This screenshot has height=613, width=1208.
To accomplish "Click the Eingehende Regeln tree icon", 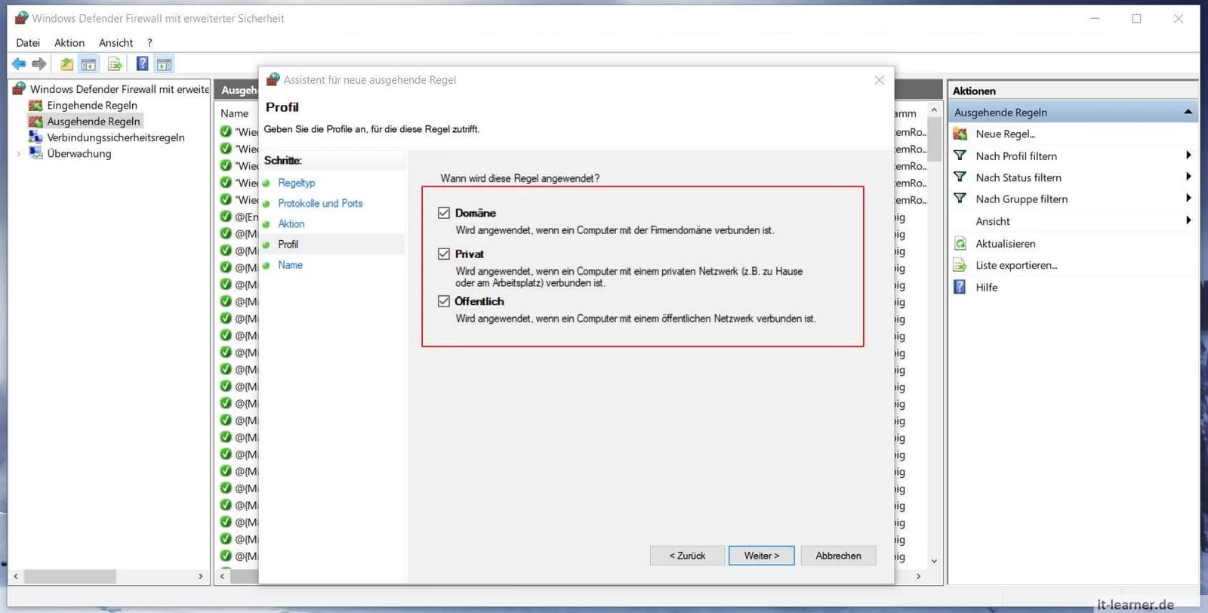I will point(35,106).
